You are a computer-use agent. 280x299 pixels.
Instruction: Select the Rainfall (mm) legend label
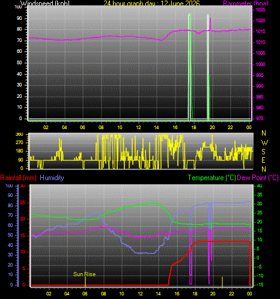[x=19, y=178]
